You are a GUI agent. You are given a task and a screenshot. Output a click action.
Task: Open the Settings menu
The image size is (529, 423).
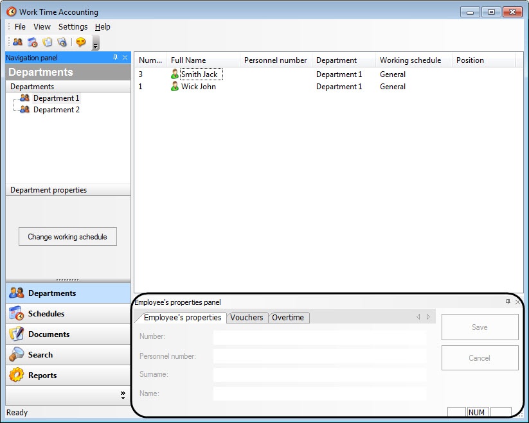[73, 27]
